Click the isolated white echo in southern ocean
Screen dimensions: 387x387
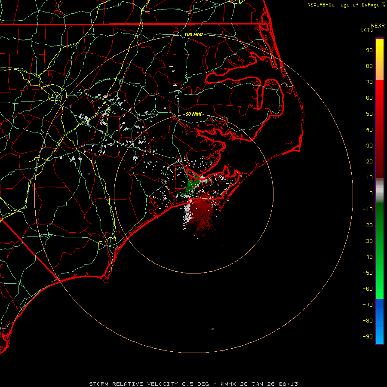coord(213,329)
